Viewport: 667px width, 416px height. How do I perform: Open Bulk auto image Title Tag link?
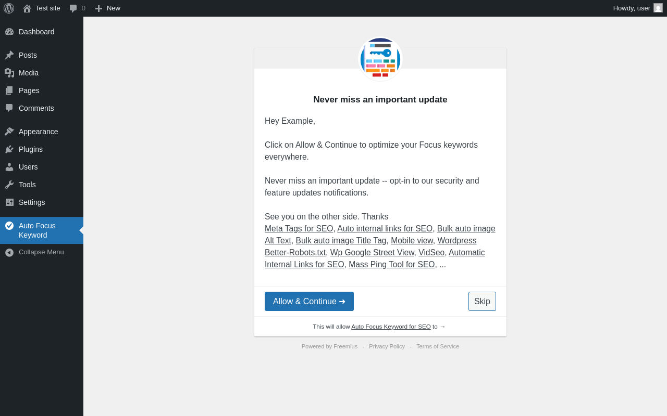click(341, 240)
